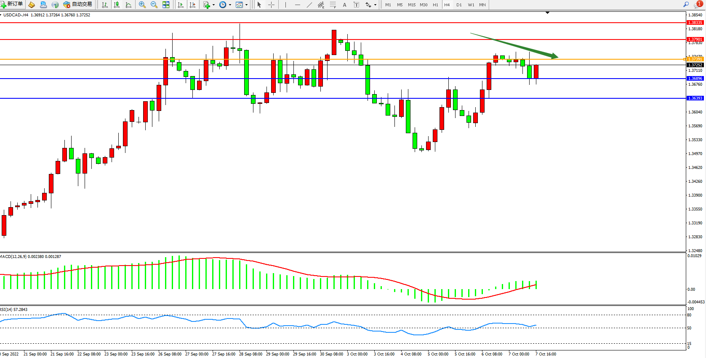Click the New Order (新订单) button
This screenshot has width=706, height=358.
pos(12,5)
